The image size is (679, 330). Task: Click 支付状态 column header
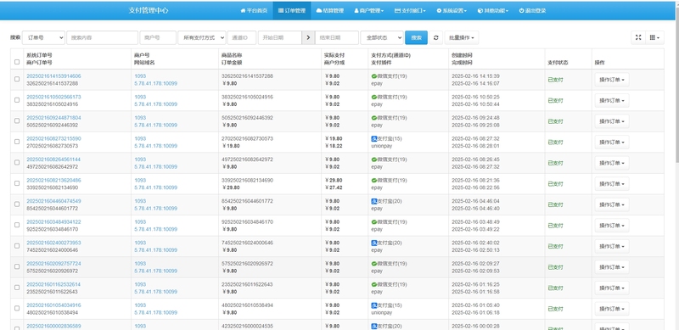[558, 63]
